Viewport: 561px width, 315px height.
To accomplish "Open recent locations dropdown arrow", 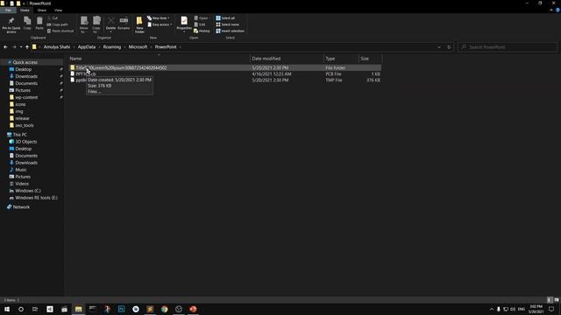I will tap(21, 46).
